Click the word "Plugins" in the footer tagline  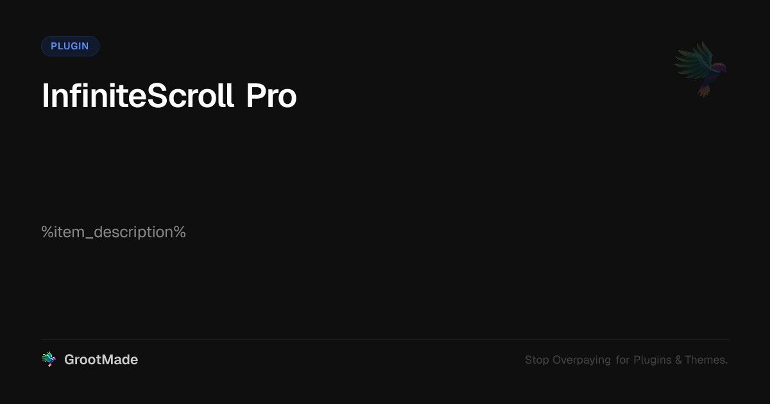click(x=653, y=360)
